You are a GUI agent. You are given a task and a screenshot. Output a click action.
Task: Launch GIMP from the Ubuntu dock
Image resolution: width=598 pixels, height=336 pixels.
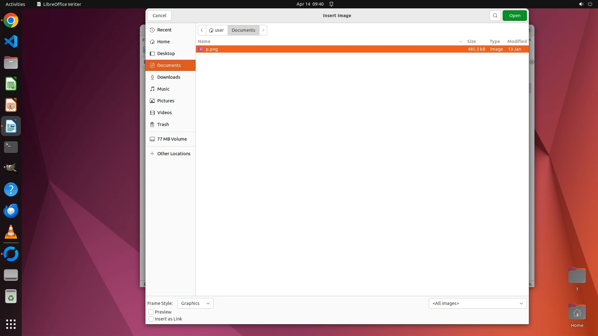click(x=11, y=168)
